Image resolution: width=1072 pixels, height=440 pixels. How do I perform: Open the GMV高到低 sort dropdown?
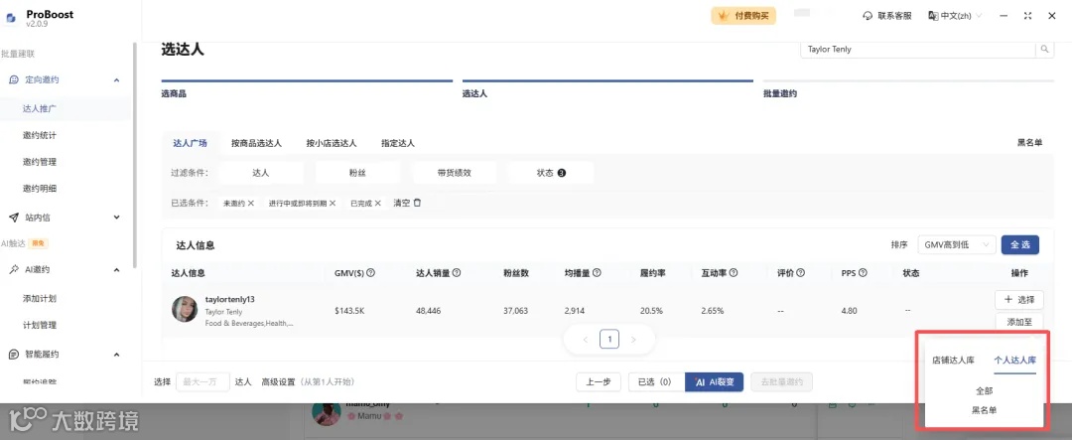pyautogui.click(x=957, y=245)
